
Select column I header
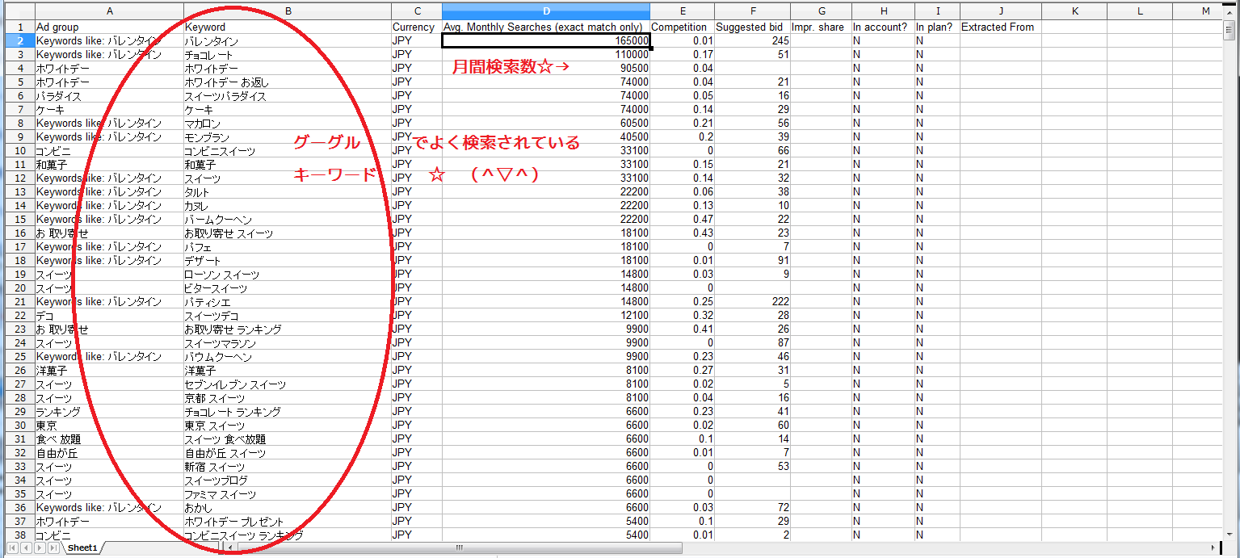point(937,10)
